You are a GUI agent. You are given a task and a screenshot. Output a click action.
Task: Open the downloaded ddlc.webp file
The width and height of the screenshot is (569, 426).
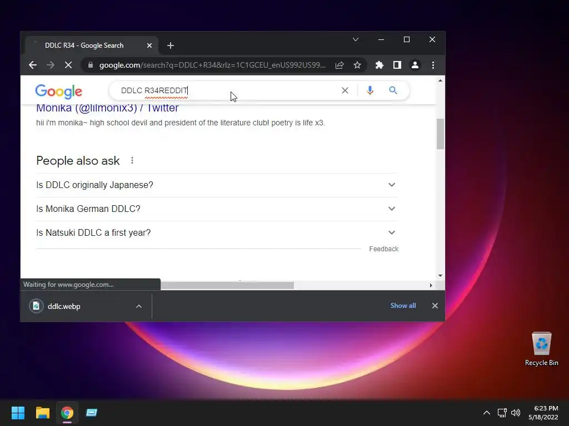(63, 306)
